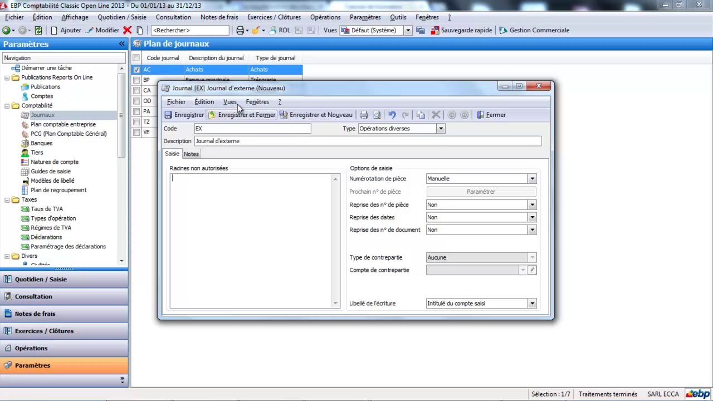Screen dimensions: 713x401
Task: Open Journaux in the navigation tree
Action: tap(42, 115)
